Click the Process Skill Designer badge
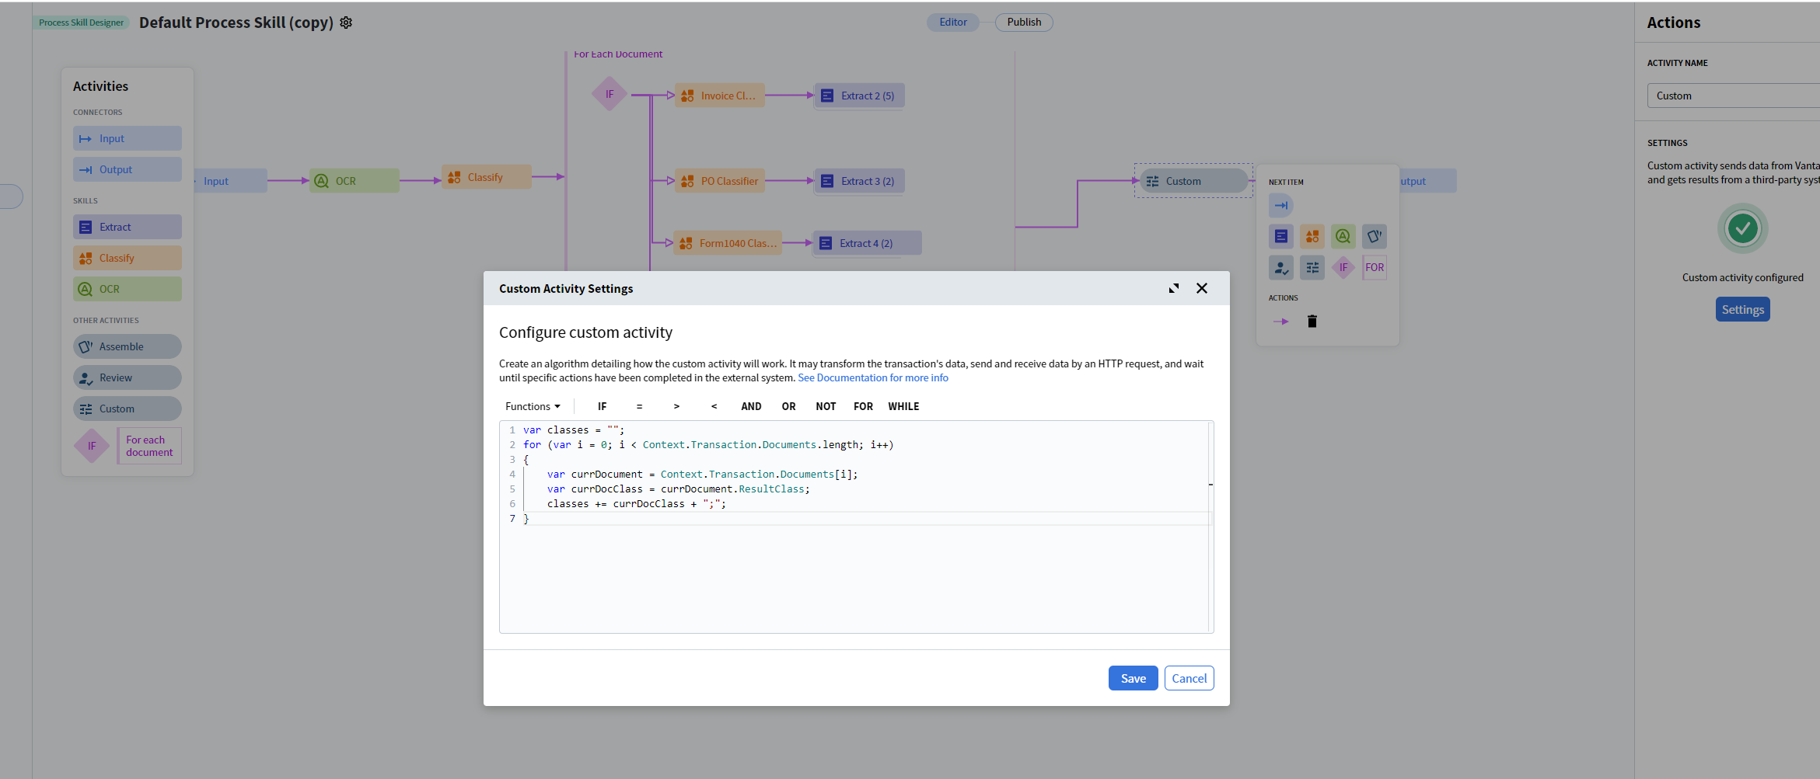Image resolution: width=1820 pixels, height=779 pixels. tap(81, 23)
